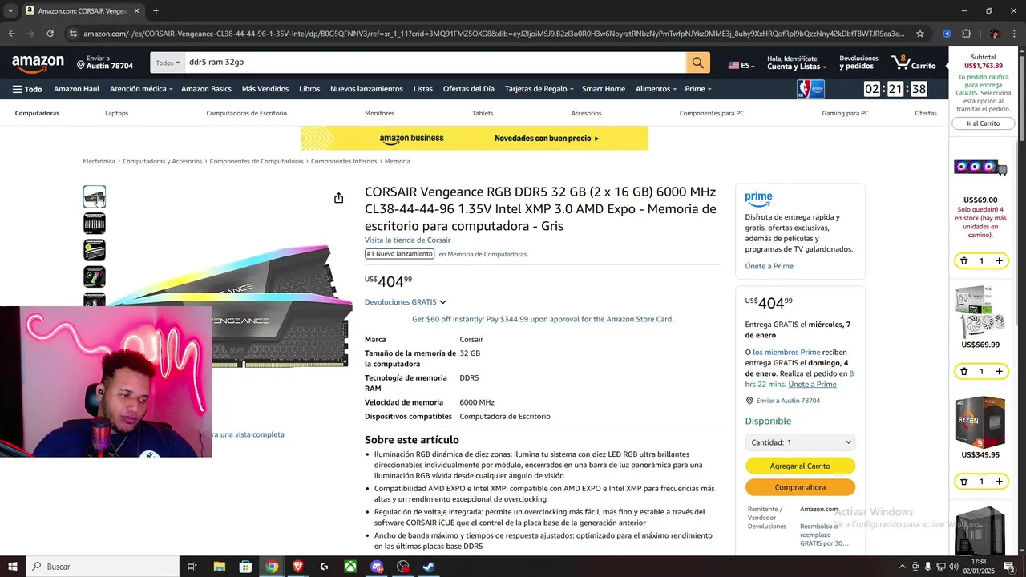Viewport: 1026px width, 577px height.
Task: Add one more of the US$569.99 item
Action: [999, 371]
